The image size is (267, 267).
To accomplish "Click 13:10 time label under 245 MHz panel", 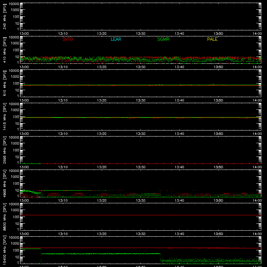I will [x=63, y=34].
